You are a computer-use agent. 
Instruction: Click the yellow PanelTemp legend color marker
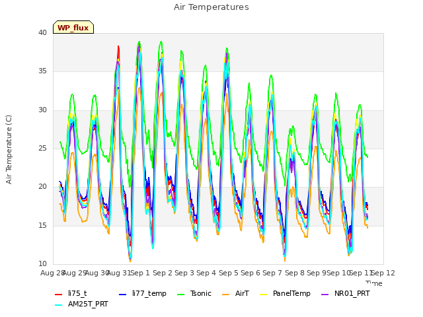click(x=263, y=294)
